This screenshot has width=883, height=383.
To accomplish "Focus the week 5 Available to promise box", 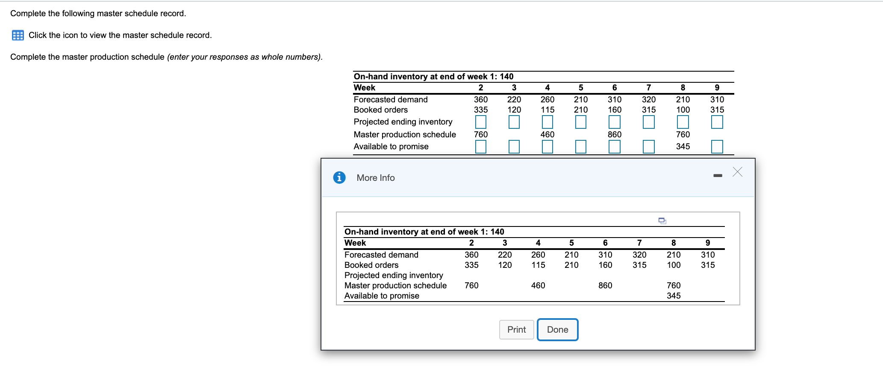I will tap(581, 147).
